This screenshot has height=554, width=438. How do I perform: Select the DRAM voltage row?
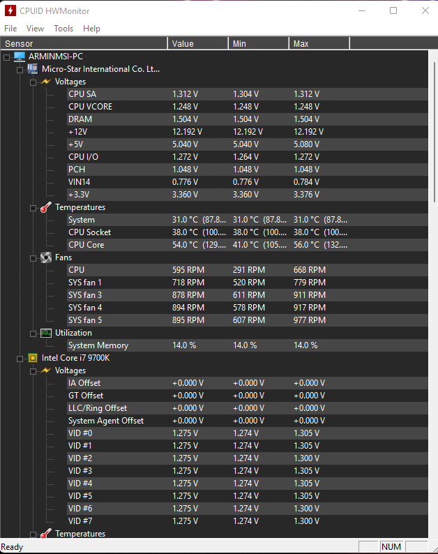point(248,119)
